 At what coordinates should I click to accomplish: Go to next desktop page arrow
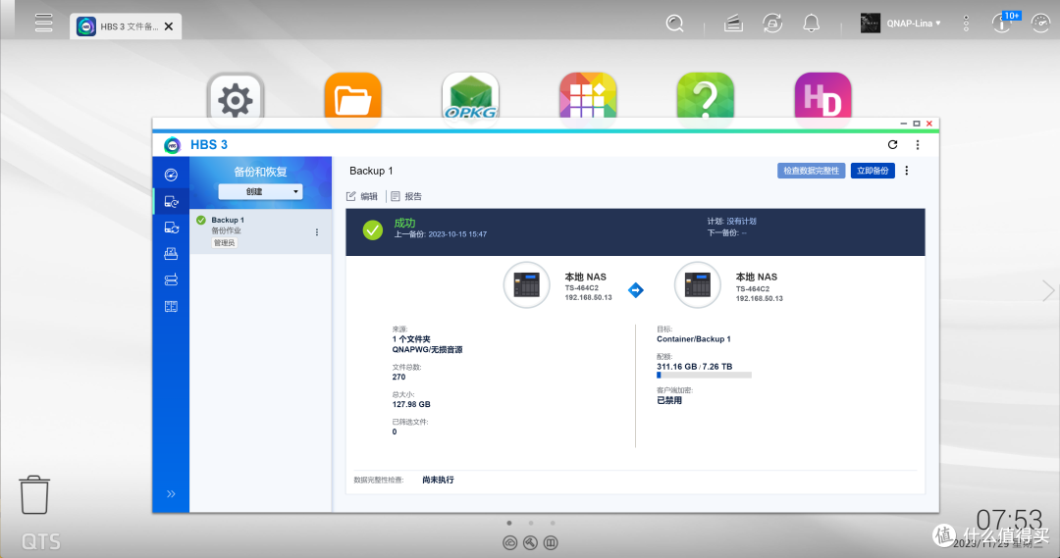pyautogui.click(x=1048, y=291)
